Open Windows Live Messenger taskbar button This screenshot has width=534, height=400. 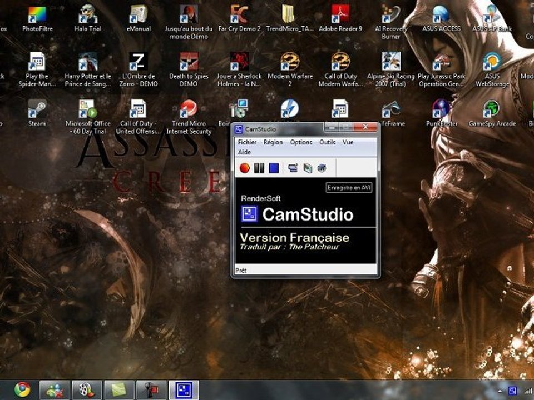click(55, 390)
